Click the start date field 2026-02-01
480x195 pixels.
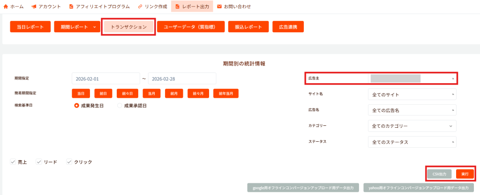click(x=106, y=79)
